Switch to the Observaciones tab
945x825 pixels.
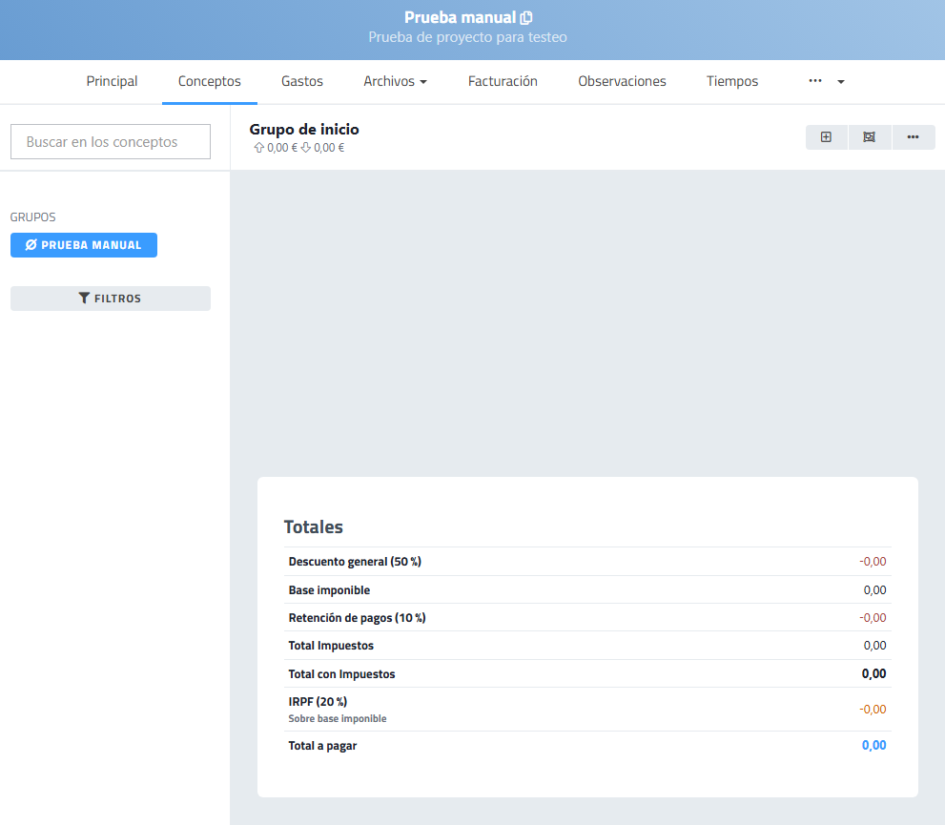[x=622, y=82]
